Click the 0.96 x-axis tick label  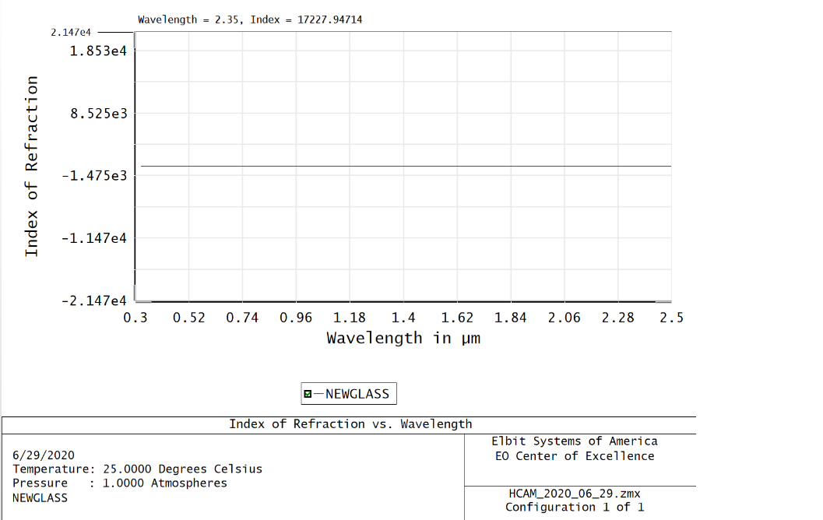point(296,318)
